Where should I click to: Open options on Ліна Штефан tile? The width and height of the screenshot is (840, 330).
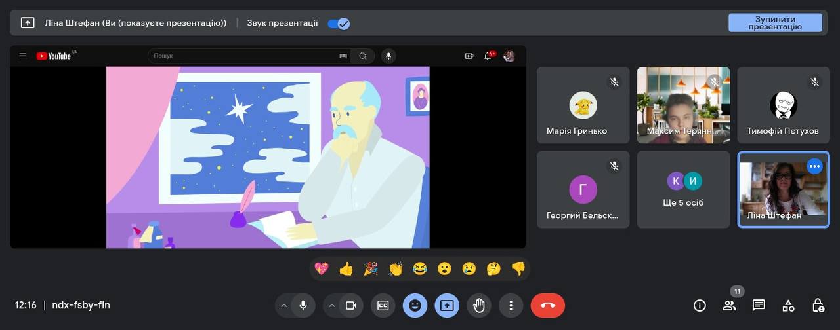coord(814,166)
